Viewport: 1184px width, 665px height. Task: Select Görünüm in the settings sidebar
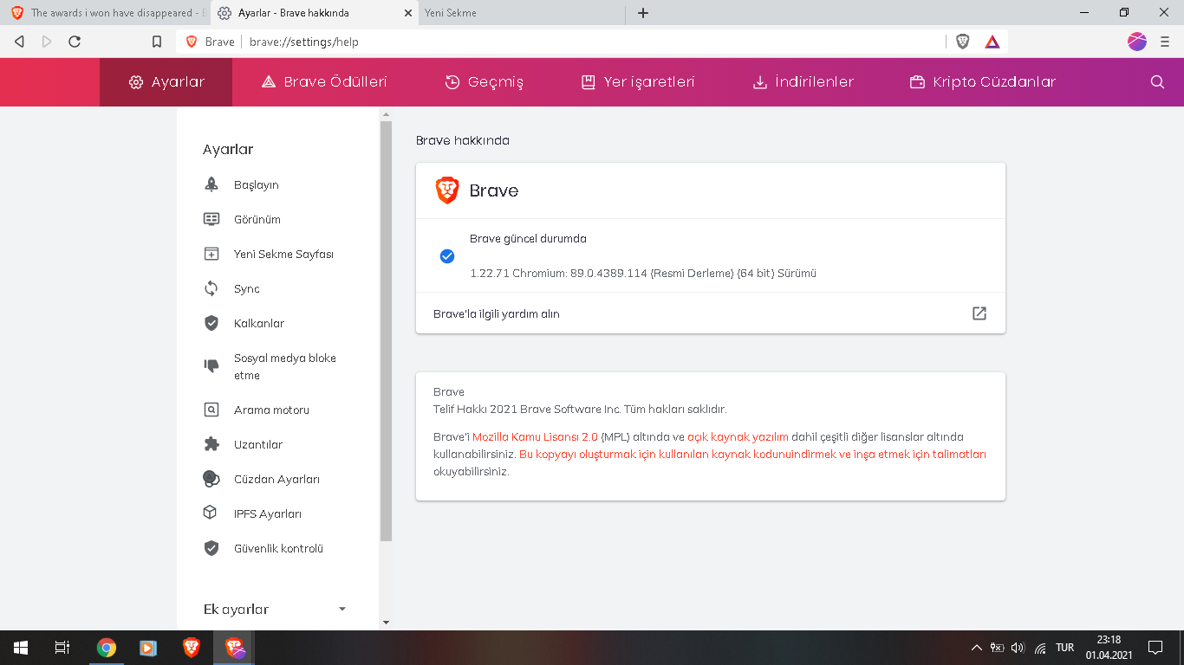pyautogui.click(x=257, y=220)
